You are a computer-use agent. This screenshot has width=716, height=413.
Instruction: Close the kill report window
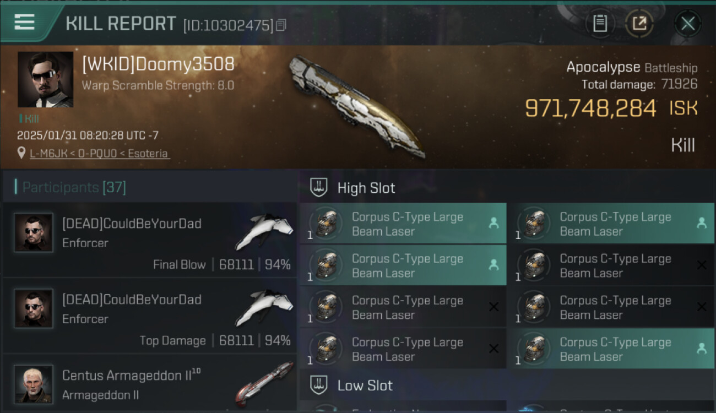[x=687, y=24]
